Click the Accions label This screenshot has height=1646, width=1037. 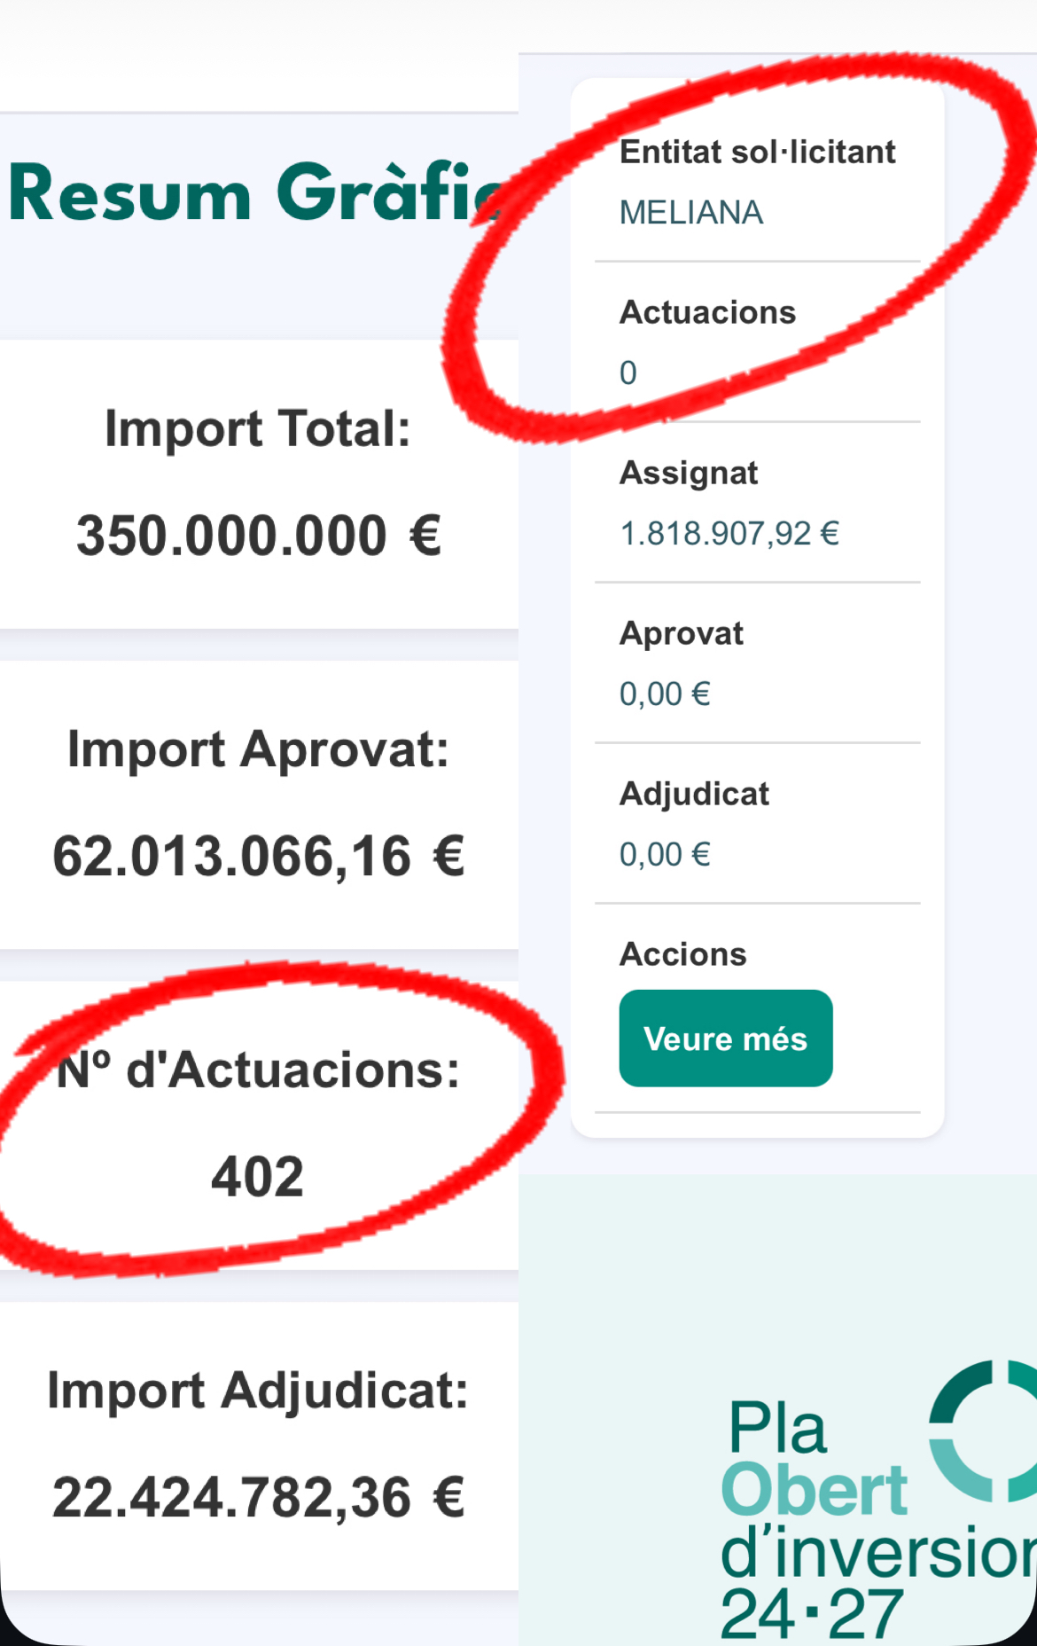[x=683, y=954]
